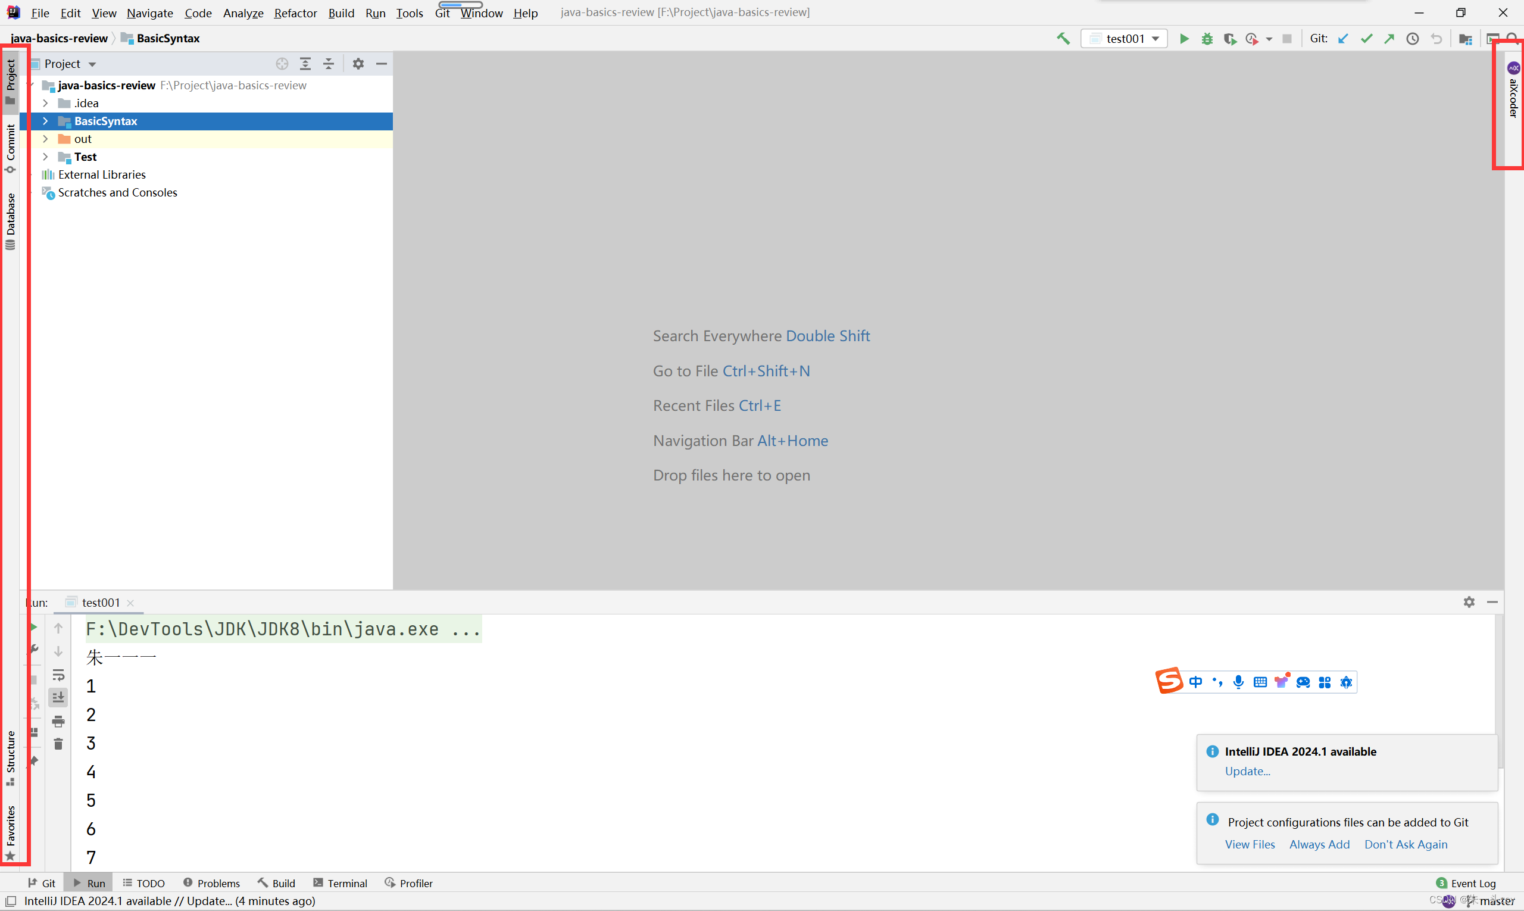Hide the Project panel with minus icon

(381, 64)
